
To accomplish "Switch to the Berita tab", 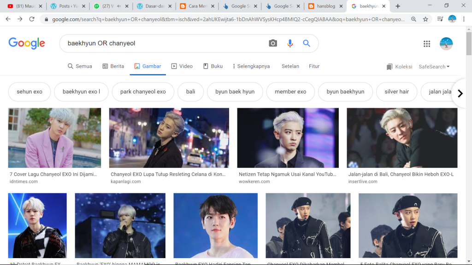I will pos(113,66).
